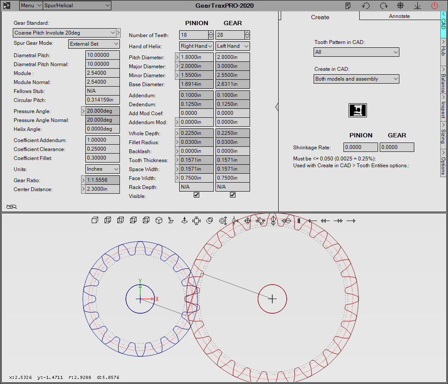Click the vertical gear mesh icon

pos(273,221)
